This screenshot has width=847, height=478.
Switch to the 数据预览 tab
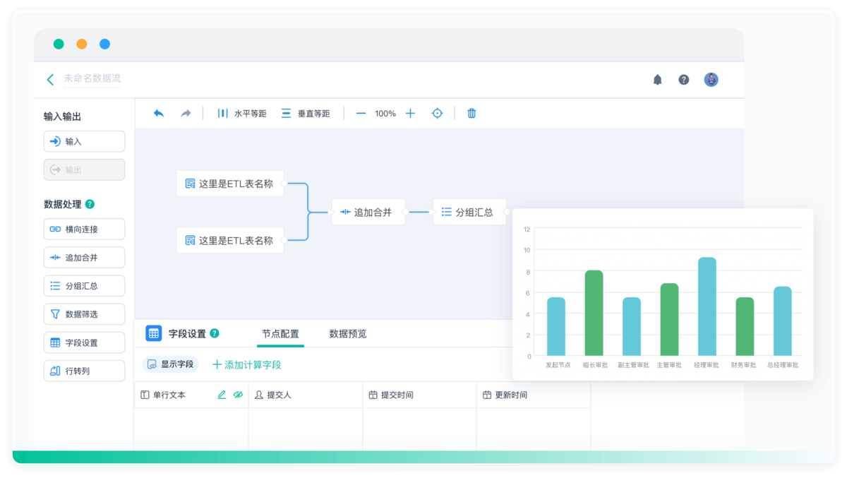(348, 334)
